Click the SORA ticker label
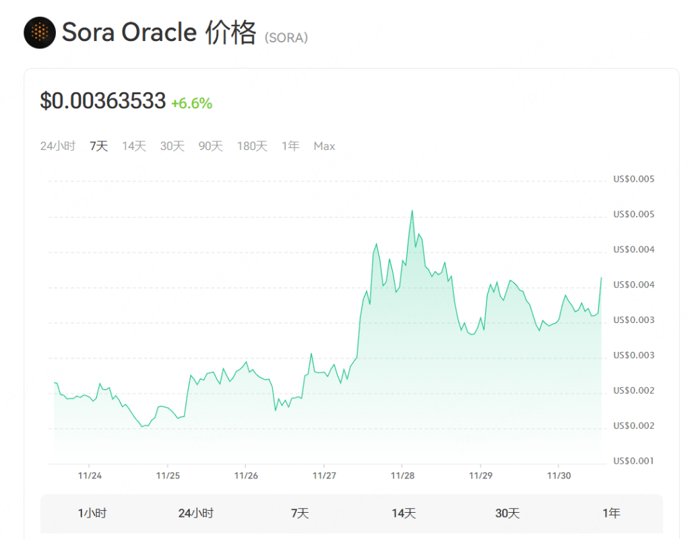 tap(286, 38)
